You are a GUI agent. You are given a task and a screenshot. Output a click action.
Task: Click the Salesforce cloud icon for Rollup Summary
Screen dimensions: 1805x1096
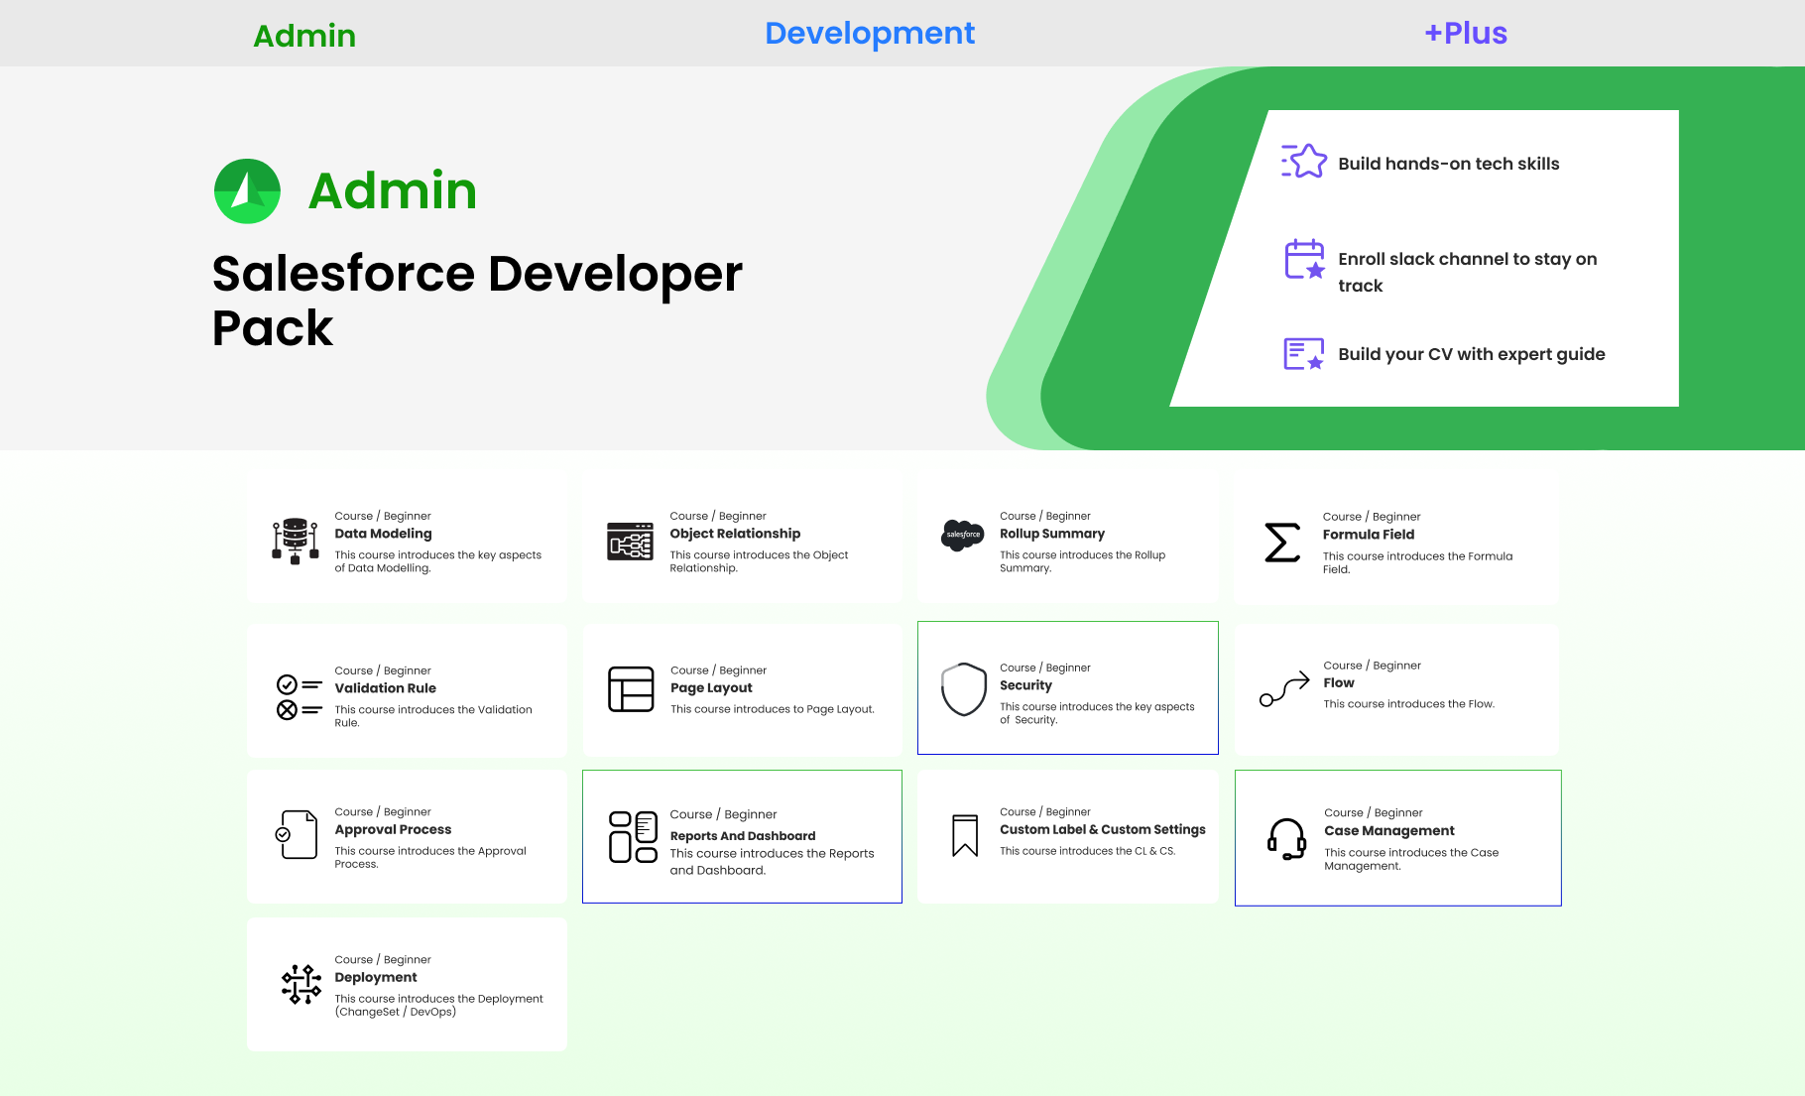pyautogui.click(x=962, y=536)
